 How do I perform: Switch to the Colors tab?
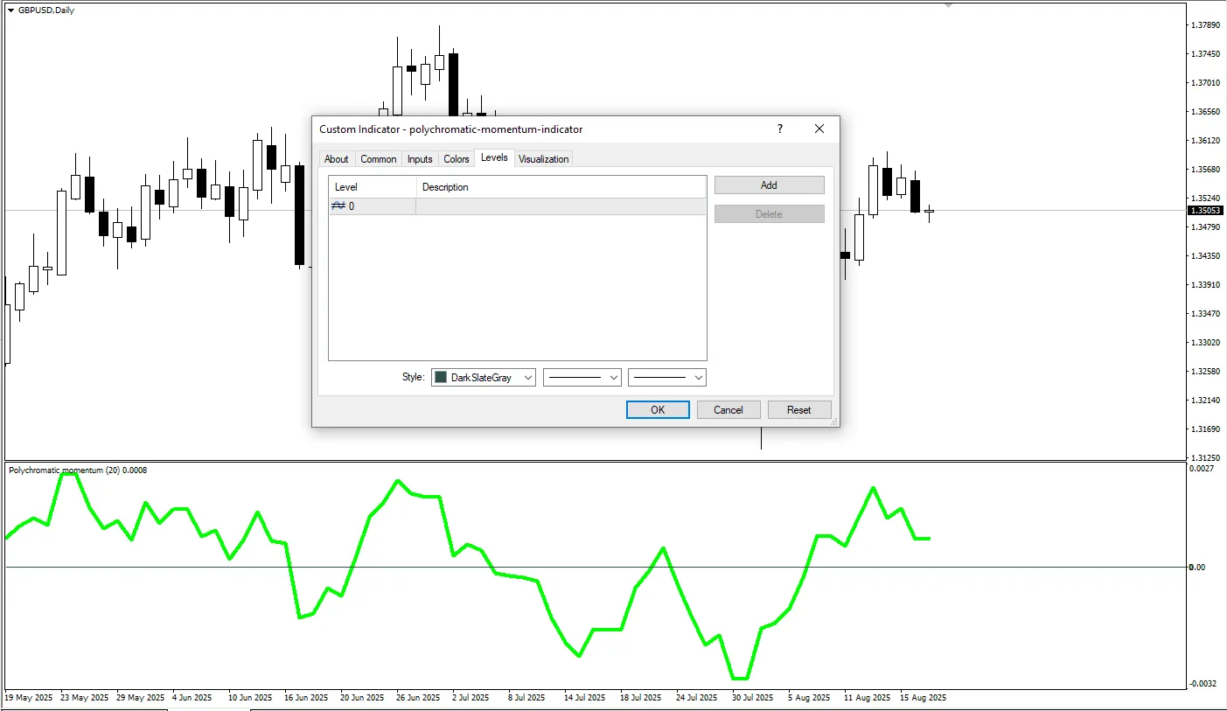coord(456,158)
